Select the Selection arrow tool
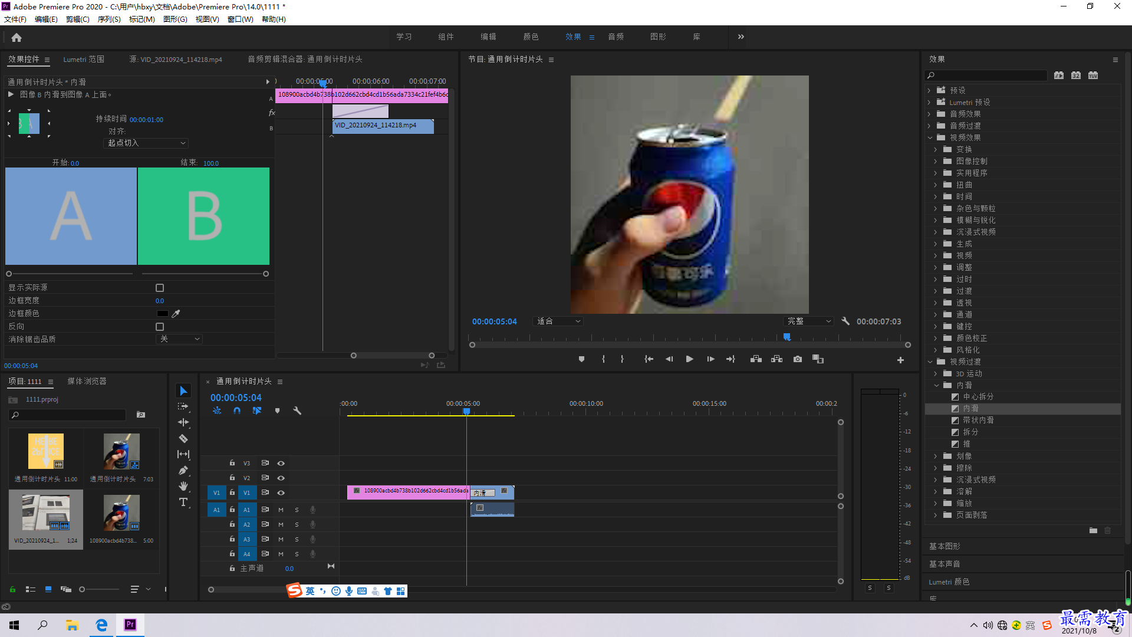The image size is (1132, 637). coord(183,391)
